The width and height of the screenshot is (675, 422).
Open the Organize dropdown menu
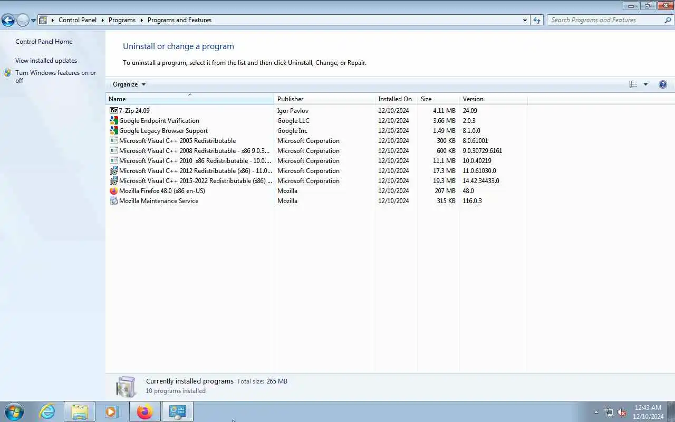pyautogui.click(x=129, y=84)
